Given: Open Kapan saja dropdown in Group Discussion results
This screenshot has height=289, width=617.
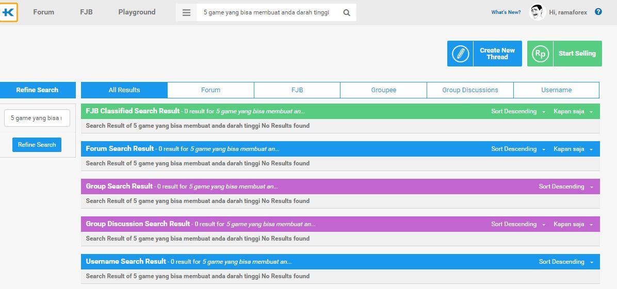Looking at the screenshot, I should coord(573,224).
